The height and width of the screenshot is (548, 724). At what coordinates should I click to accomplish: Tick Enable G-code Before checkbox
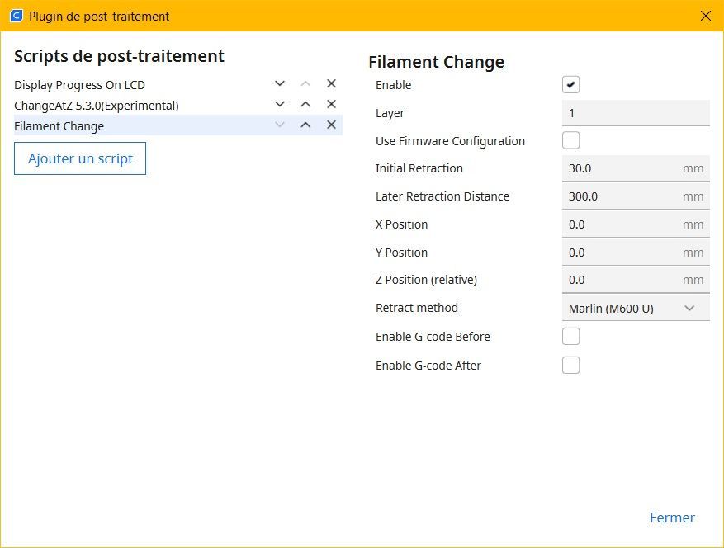(x=570, y=337)
